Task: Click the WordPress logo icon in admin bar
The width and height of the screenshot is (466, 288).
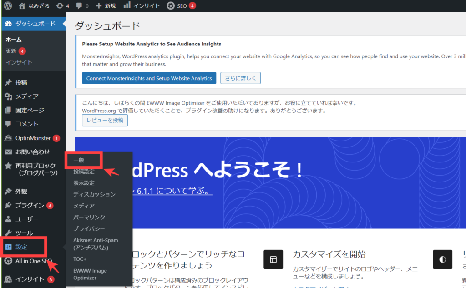Action: (x=8, y=5)
